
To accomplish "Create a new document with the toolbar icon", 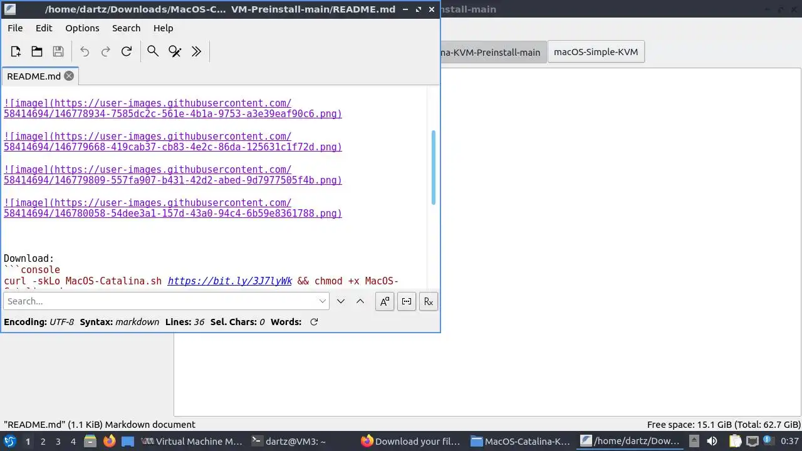I will coord(16,51).
